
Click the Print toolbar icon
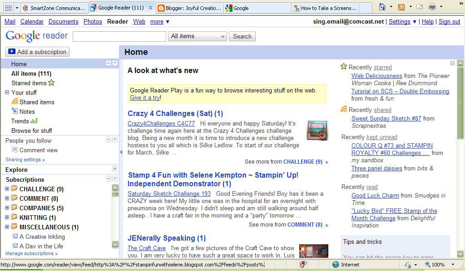click(x=432, y=7)
